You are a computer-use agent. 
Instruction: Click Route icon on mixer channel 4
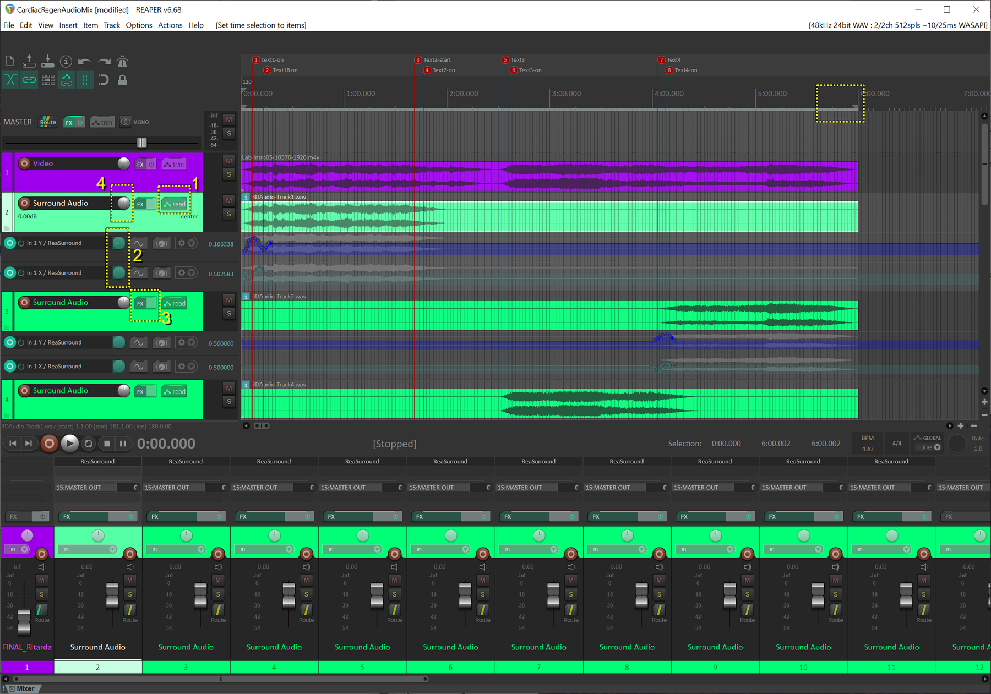pyautogui.click(x=306, y=610)
